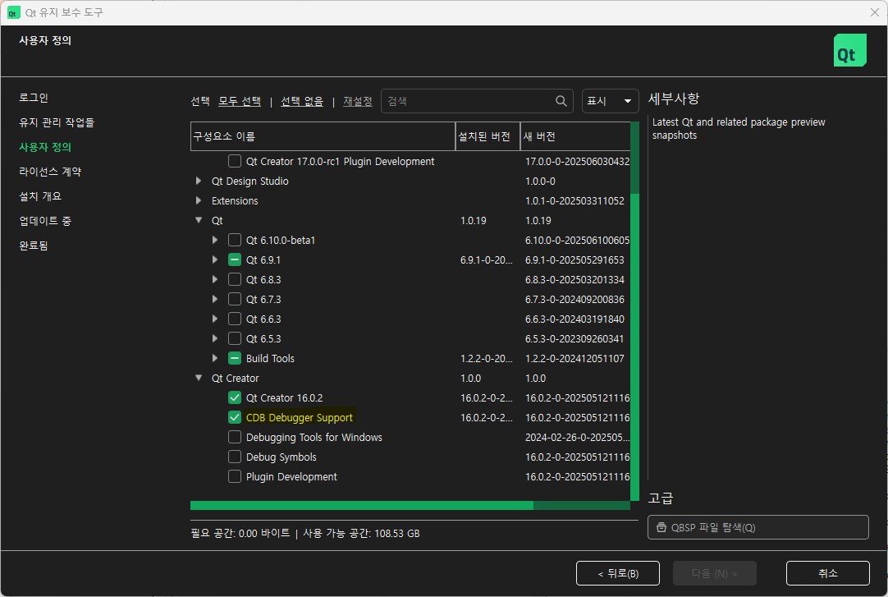
Task: Click the 다음(N) next button
Action: (714, 573)
